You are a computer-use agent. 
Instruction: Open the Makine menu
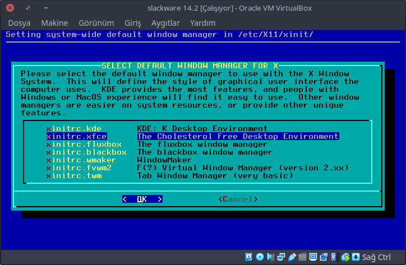(x=54, y=23)
